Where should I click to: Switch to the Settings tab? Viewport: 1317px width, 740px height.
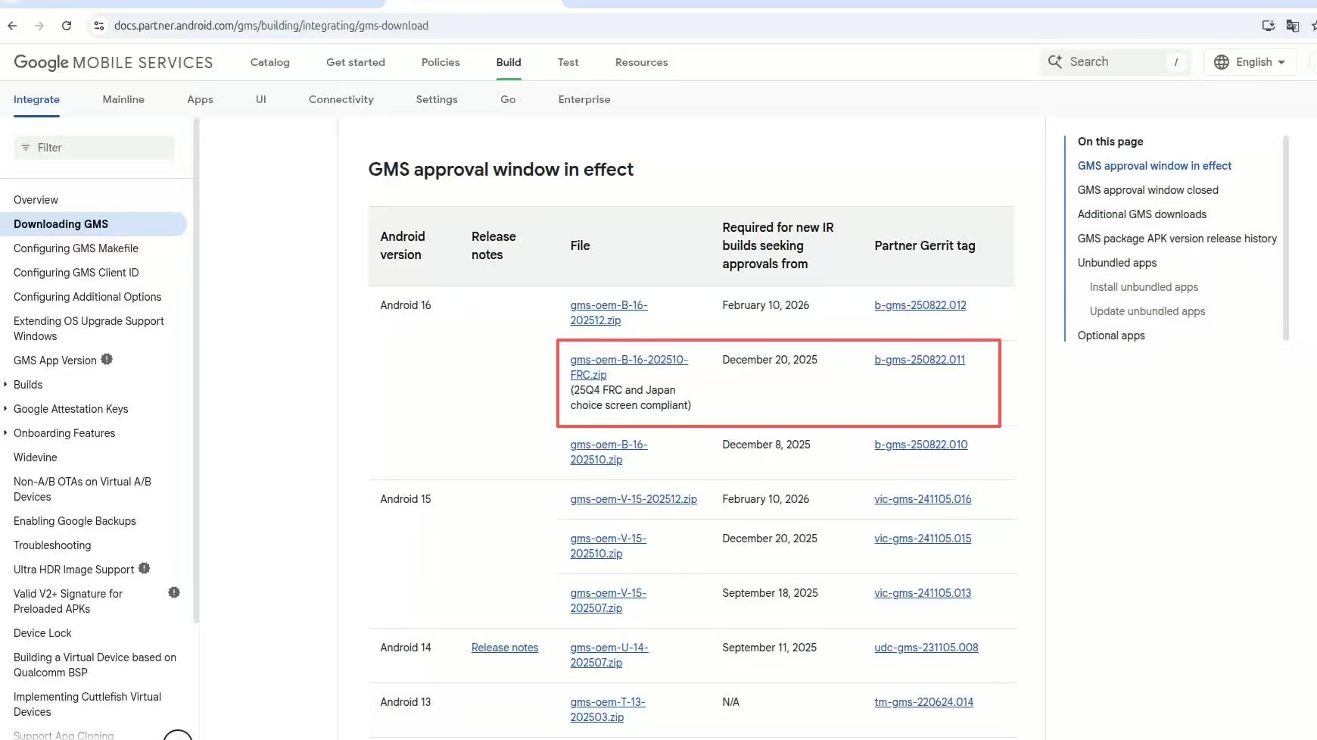[437, 99]
